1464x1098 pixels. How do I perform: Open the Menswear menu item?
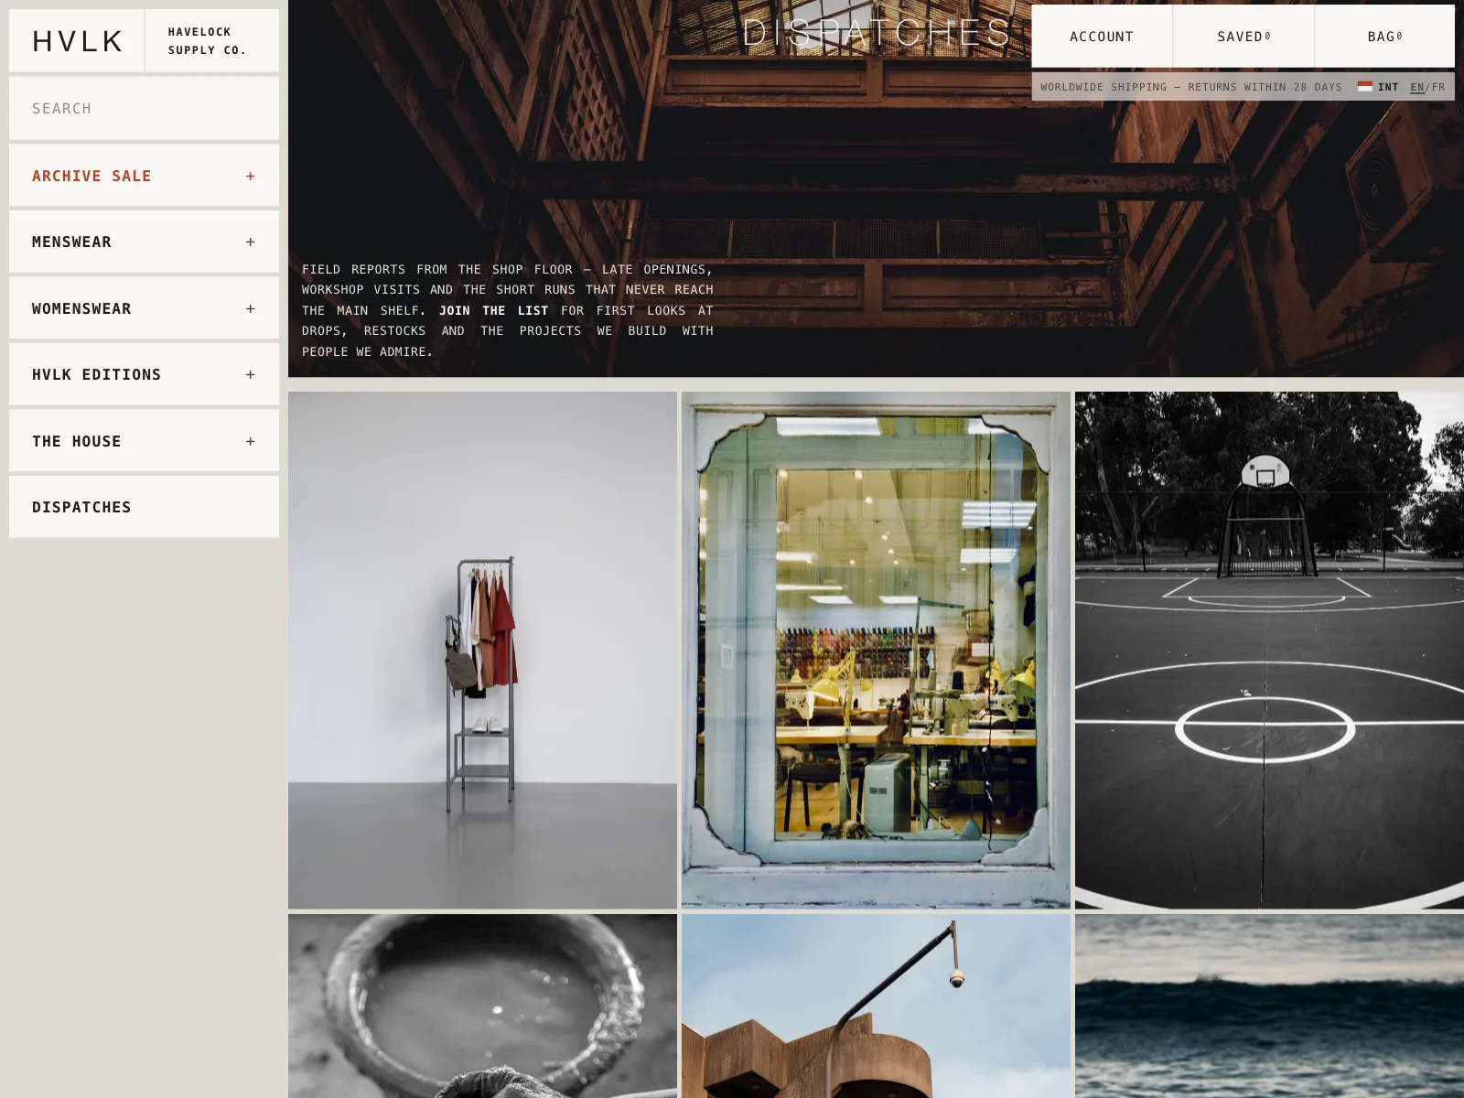(144, 242)
